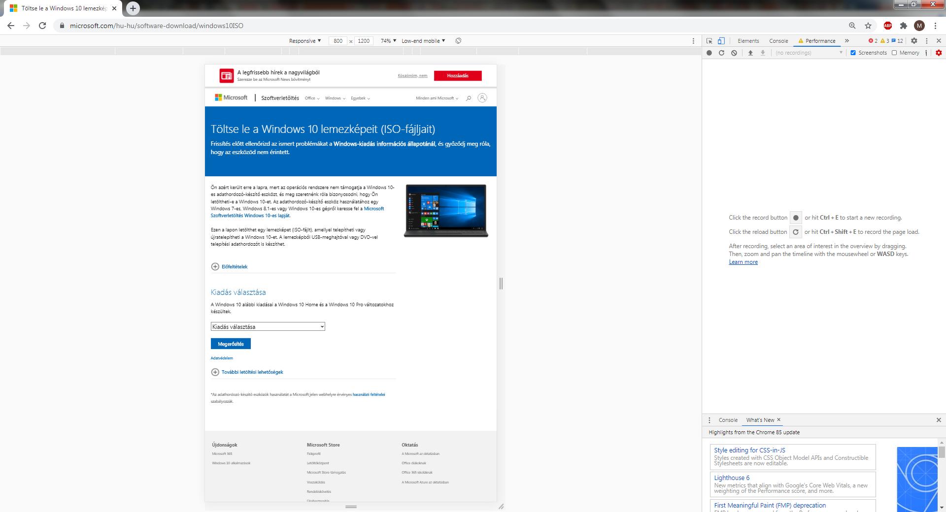Open the Responsive device dropdown
This screenshot has width=946, height=512.
[x=305, y=41]
